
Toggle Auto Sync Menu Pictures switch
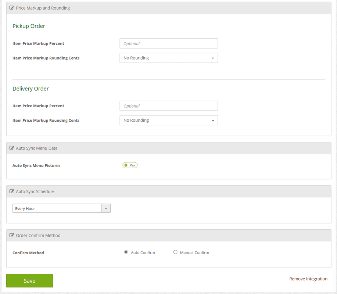[x=130, y=165]
